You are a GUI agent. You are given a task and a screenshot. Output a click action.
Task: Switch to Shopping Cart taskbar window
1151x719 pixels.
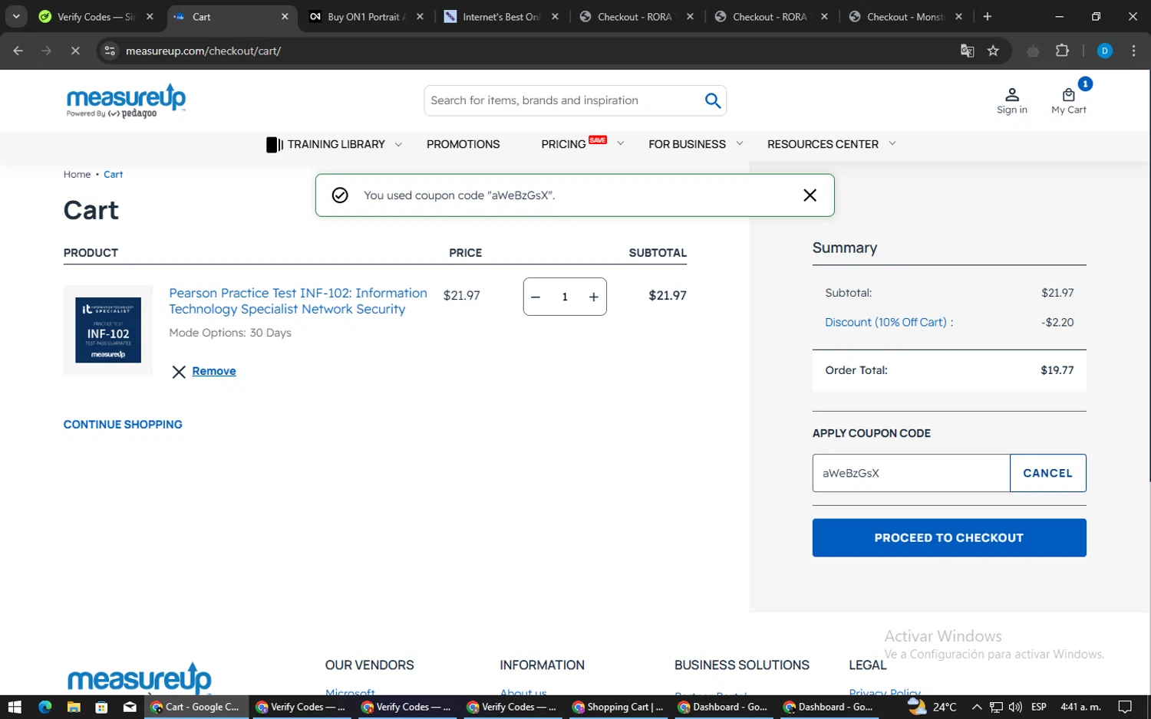tap(618, 707)
